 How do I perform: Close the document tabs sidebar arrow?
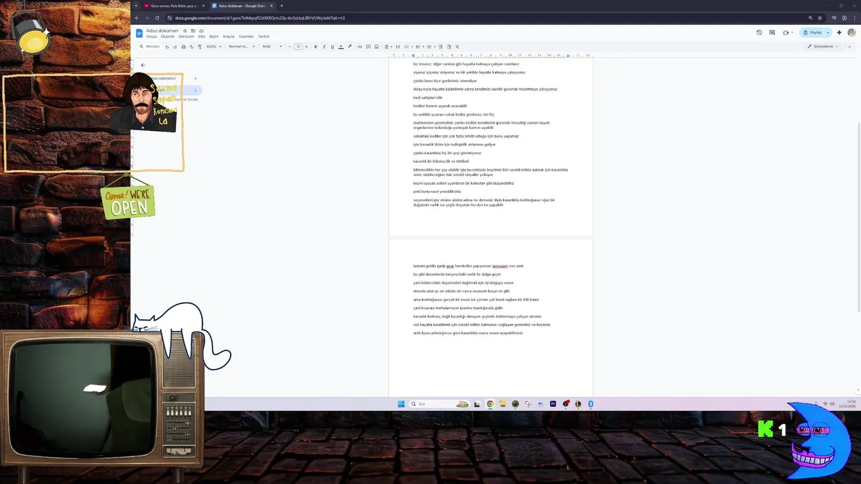pyautogui.click(x=143, y=65)
